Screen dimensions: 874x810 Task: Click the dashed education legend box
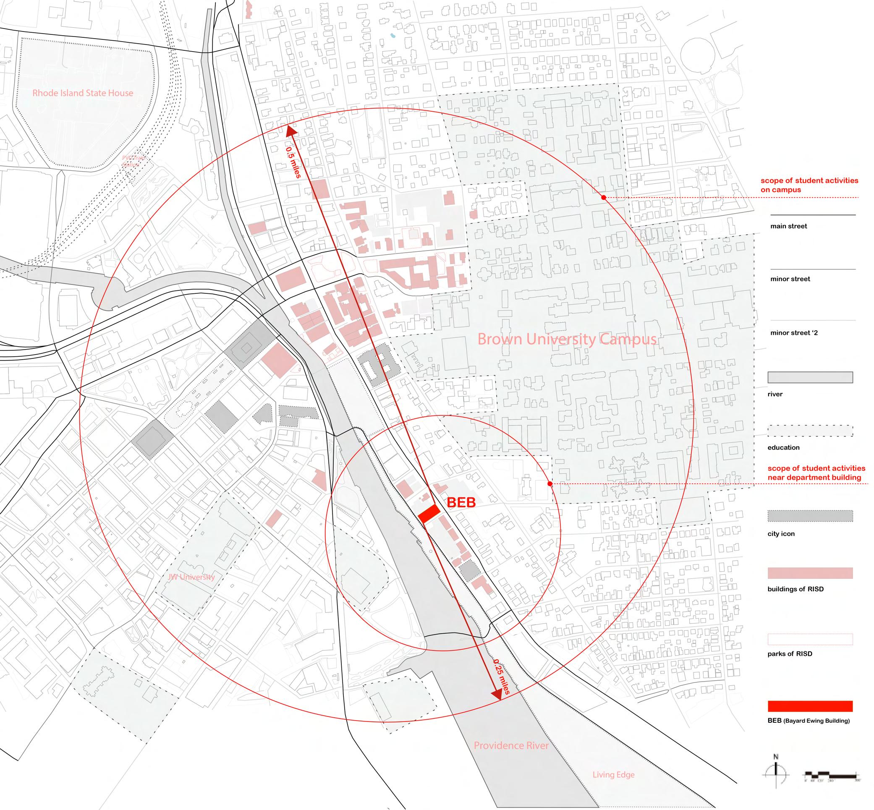click(810, 431)
